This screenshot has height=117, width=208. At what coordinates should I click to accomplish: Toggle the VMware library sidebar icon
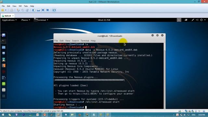[34, 10]
